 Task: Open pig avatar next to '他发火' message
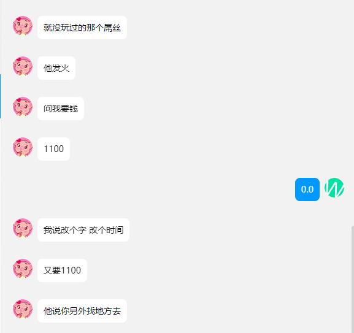tap(23, 66)
